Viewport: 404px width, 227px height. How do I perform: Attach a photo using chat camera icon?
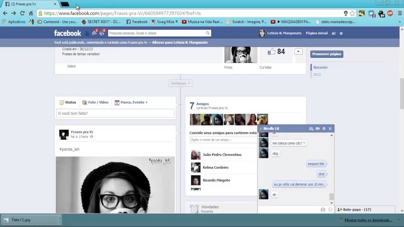coord(323,210)
